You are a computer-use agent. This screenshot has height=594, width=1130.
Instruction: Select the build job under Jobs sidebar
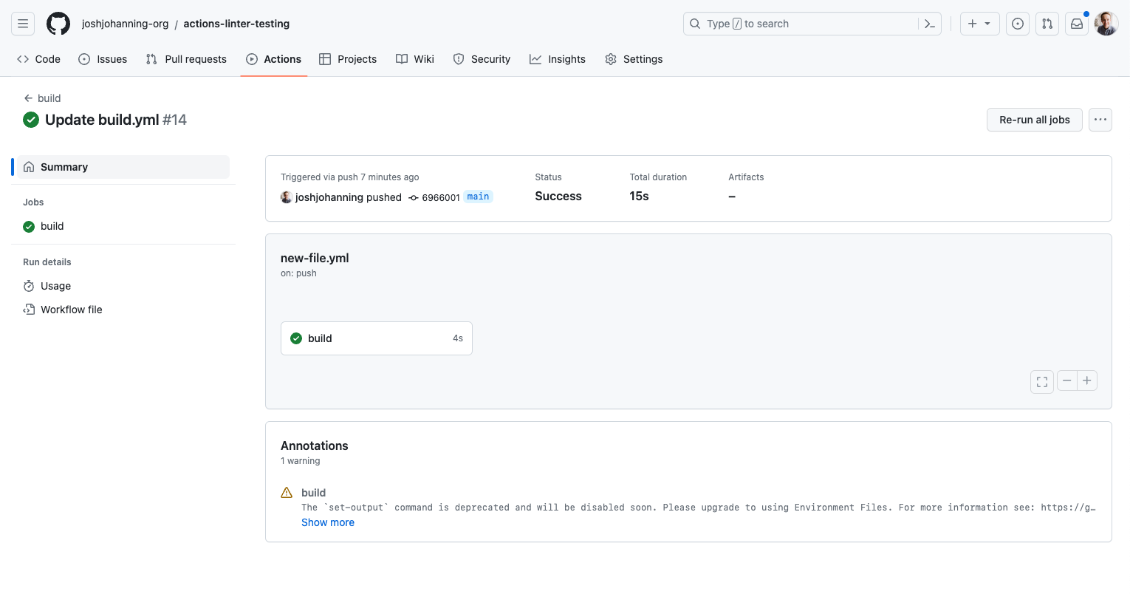coord(51,226)
